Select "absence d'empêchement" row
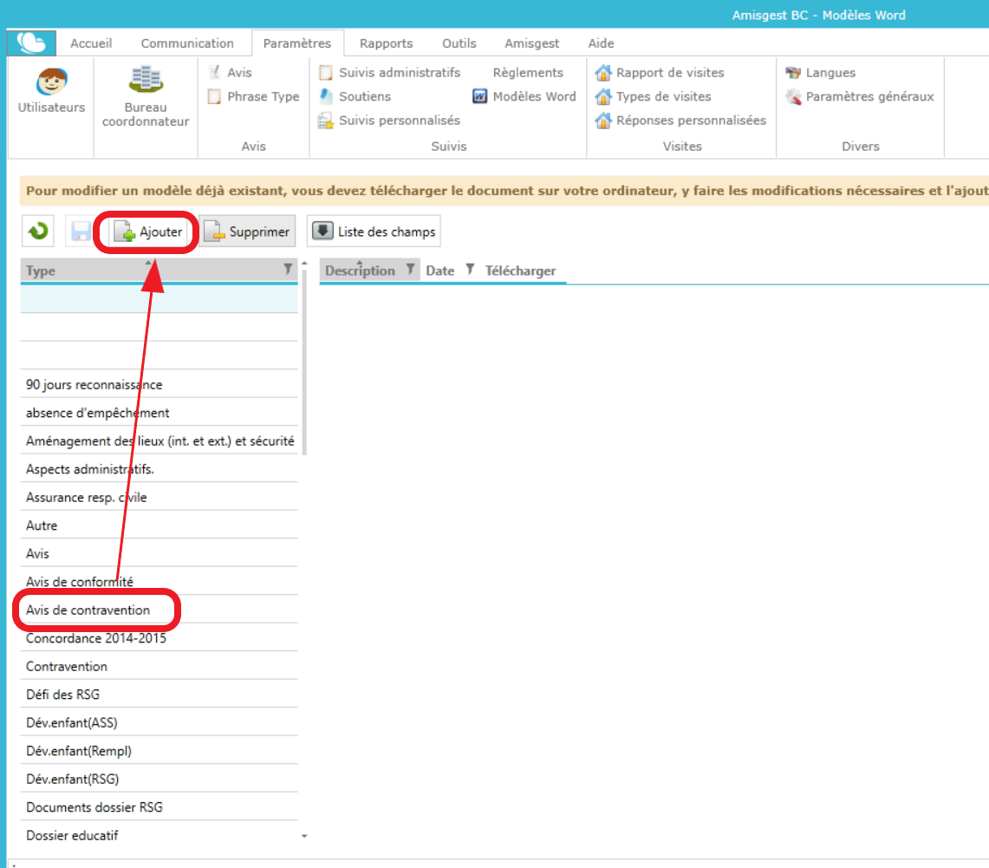Image resolution: width=989 pixels, height=868 pixels. [x=159, y=413]
